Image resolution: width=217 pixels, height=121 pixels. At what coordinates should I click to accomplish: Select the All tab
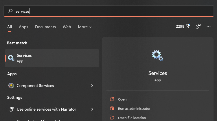click(10, 27)
